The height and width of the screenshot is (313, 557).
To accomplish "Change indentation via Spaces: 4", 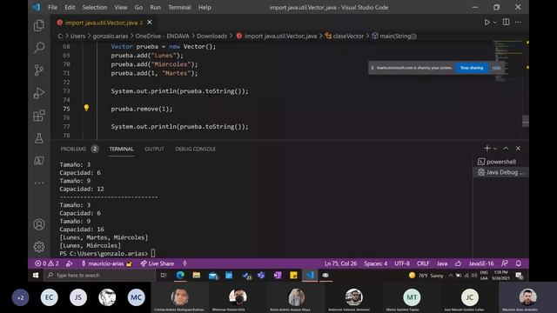I will 375,263.
